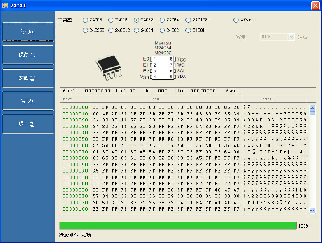Click the 57 byte starting row 000000E0
Viewport: 322px width, 243px height.
click(96, 196)
